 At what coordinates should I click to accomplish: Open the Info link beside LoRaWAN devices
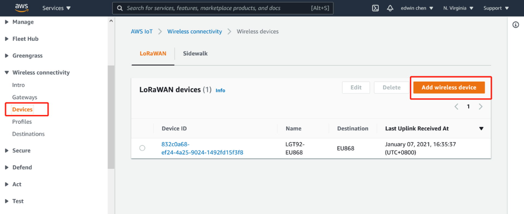click(x=220, y=91)
